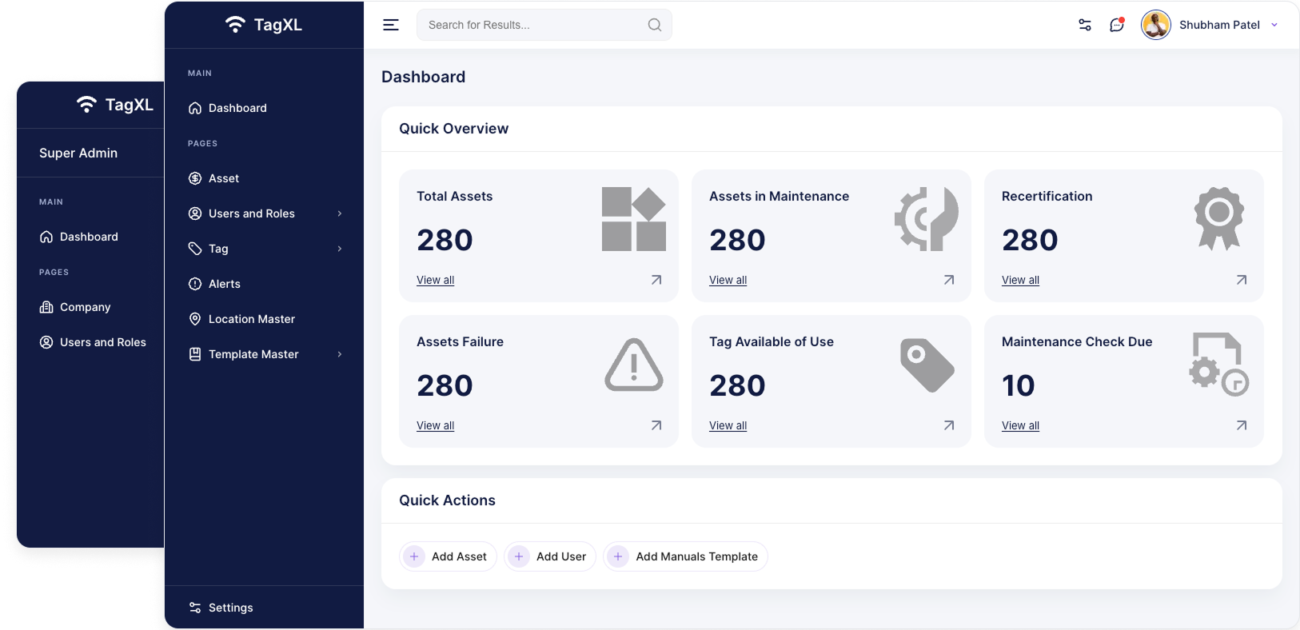Click the Total Assets arrow icon
Viewport: 1300px width, 630px height.
(x=656, y=280)
